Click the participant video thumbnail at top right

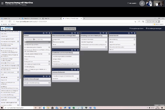158,3
